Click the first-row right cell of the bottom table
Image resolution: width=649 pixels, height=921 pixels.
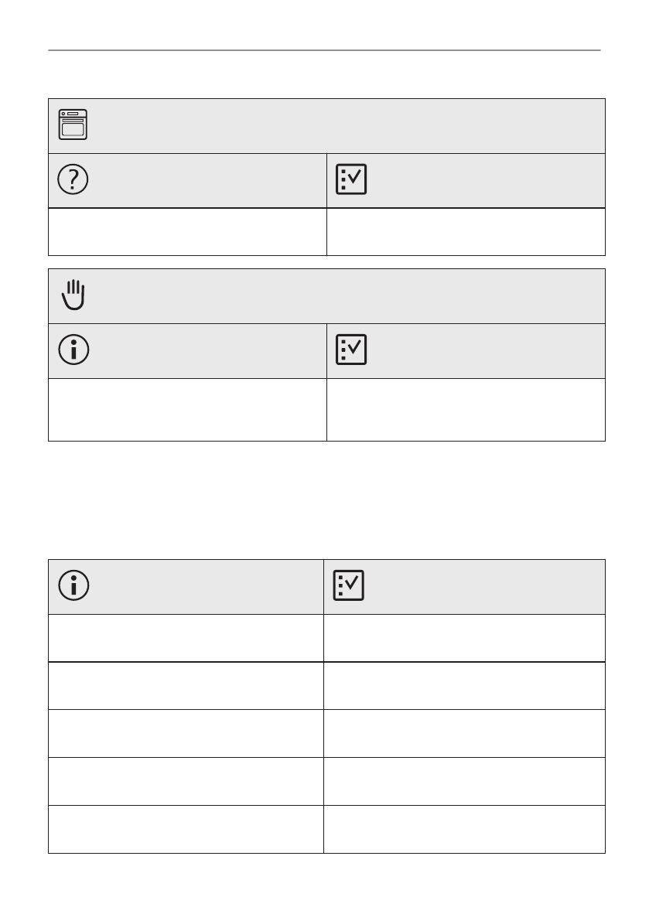tap(464, 638)
